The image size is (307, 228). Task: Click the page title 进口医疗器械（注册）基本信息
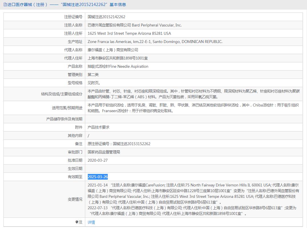[67, 5]
